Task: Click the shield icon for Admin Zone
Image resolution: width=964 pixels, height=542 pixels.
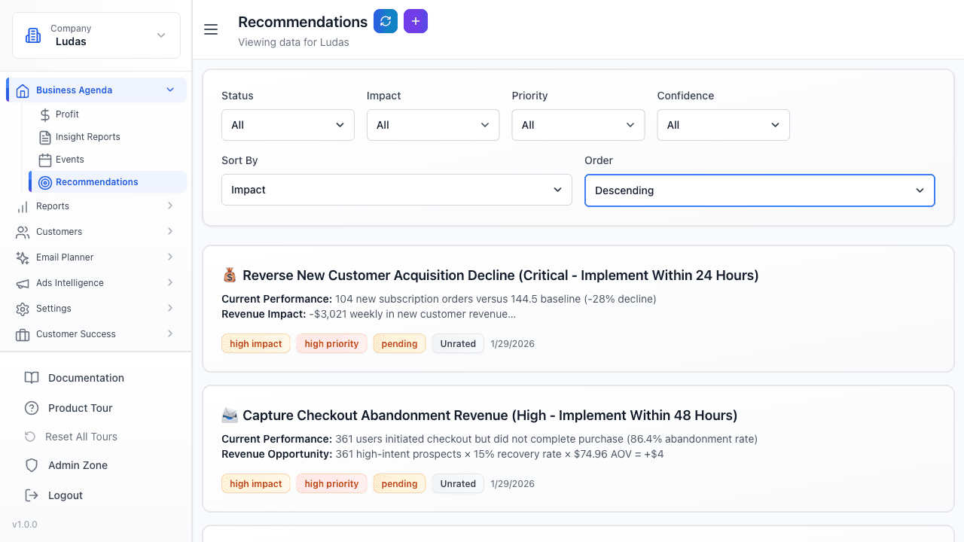Action: 32,465
